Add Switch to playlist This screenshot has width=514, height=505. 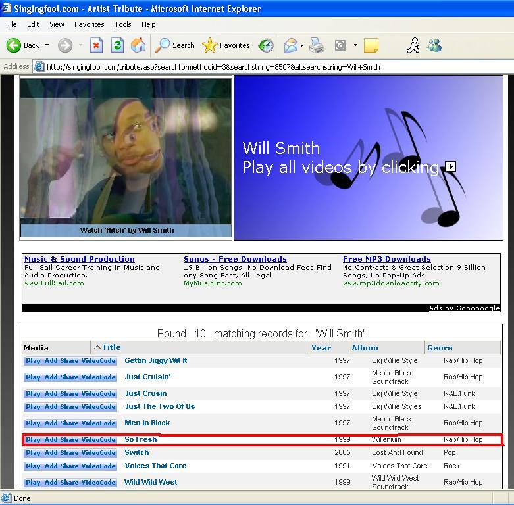click(x=51, y=453)
